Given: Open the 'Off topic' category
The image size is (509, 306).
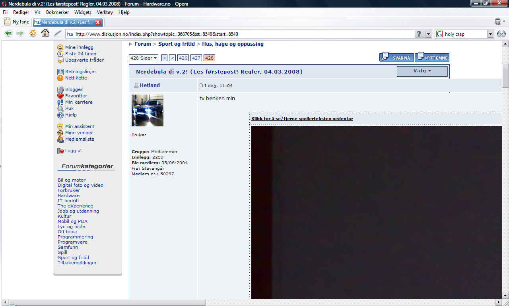Looking at the screenshot, I should coord(67,232).
